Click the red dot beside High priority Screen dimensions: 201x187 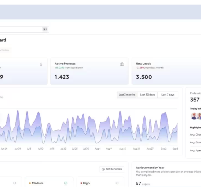[81, 183]
